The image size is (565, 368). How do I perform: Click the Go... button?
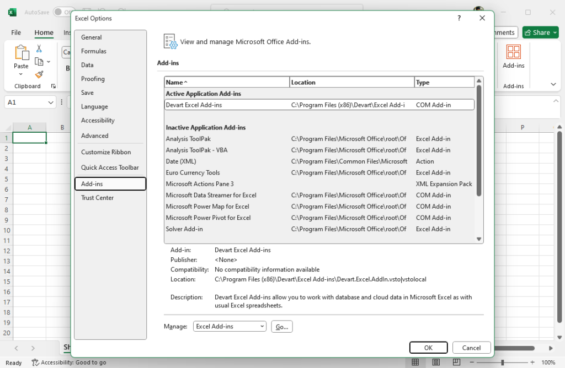pyautogui.click(x=282, y=327)
